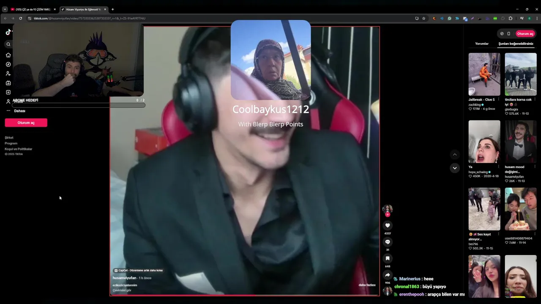Click sidebar Oturum aç button
Screen dimensions: 541x304
[26, 122]
